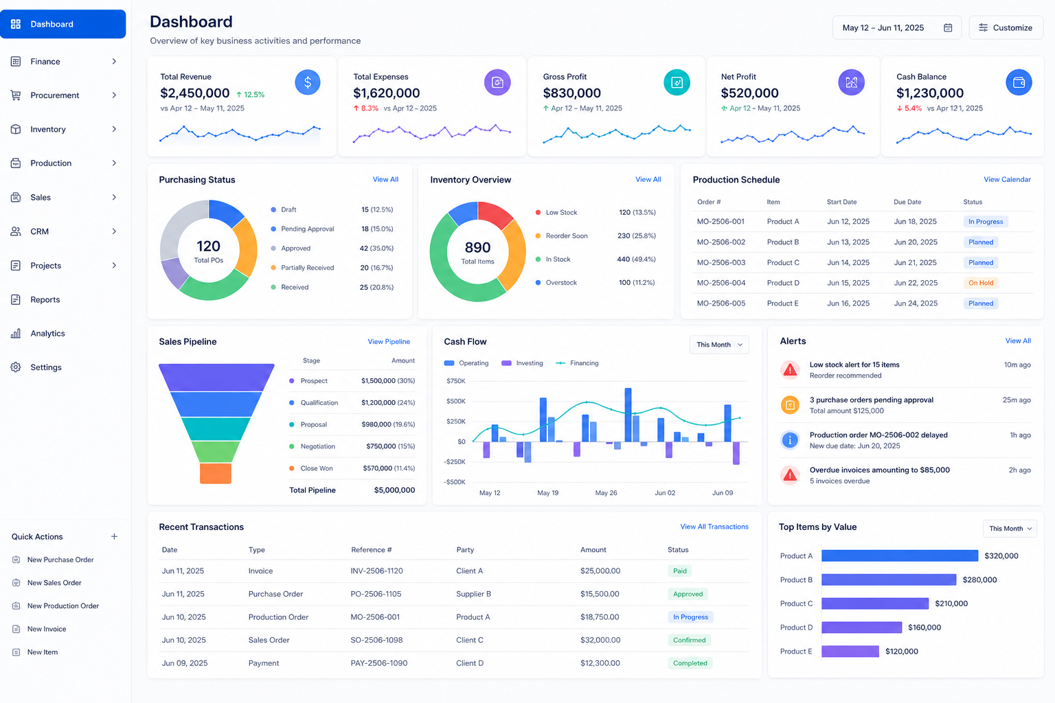Click the Projects sidebar icon
The image size is (1055, 703).
16,266
